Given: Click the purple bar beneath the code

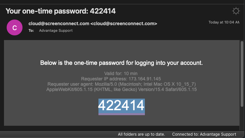Looking at the screenshot, I should coord(122,114).
